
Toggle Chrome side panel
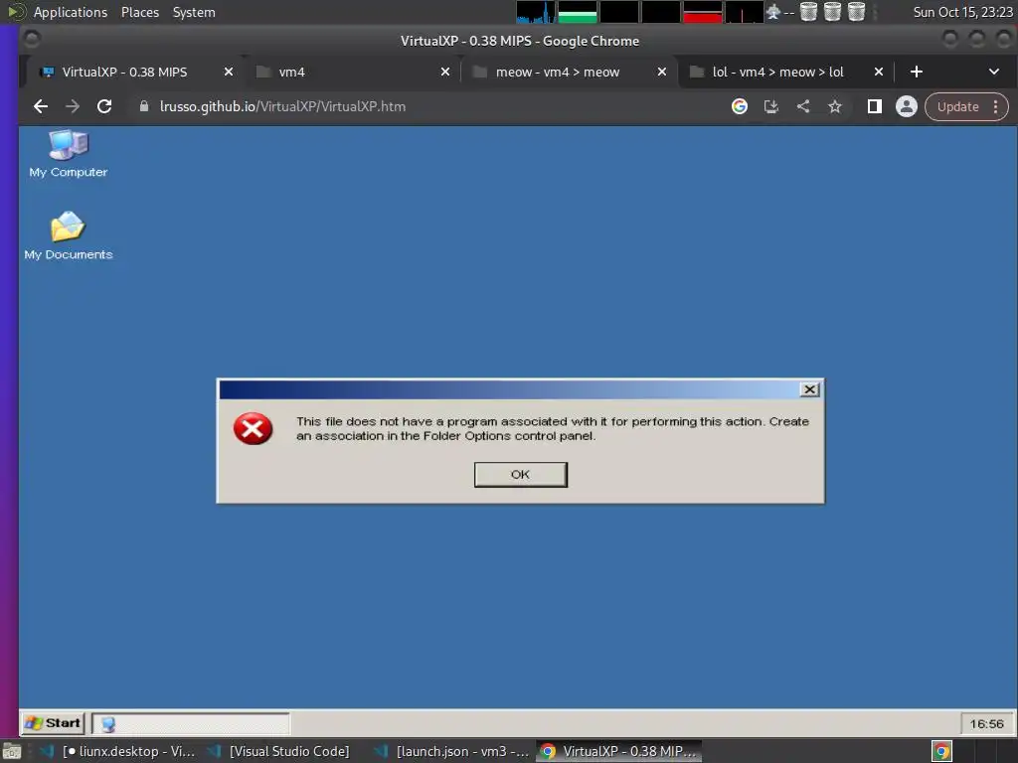pos(874,106)
